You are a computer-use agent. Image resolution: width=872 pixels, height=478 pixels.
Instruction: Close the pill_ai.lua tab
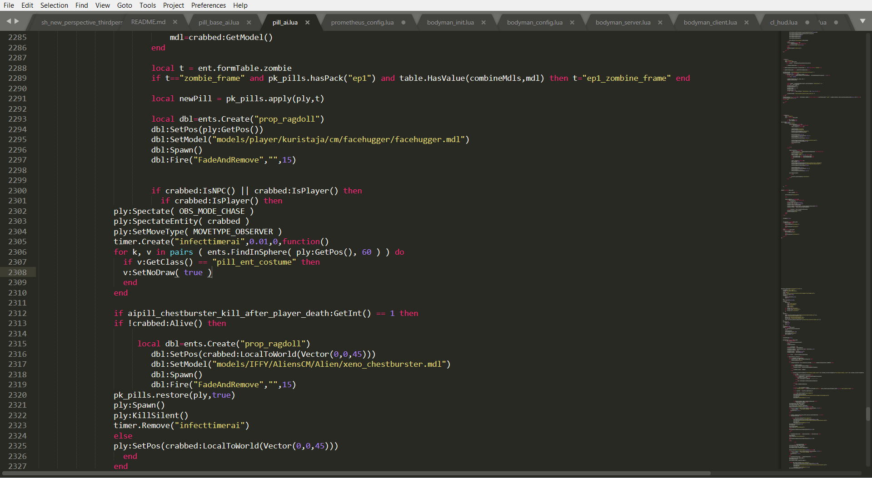point(307,22)
